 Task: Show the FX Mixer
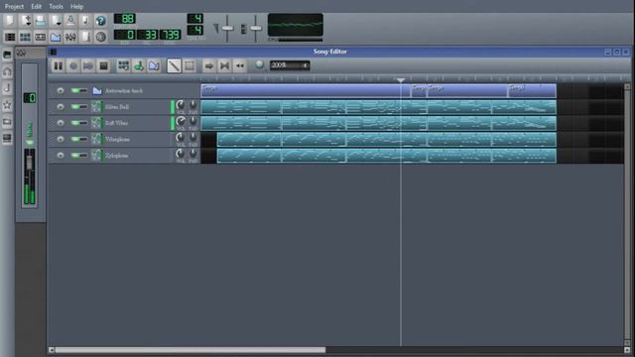coord(70,37)
